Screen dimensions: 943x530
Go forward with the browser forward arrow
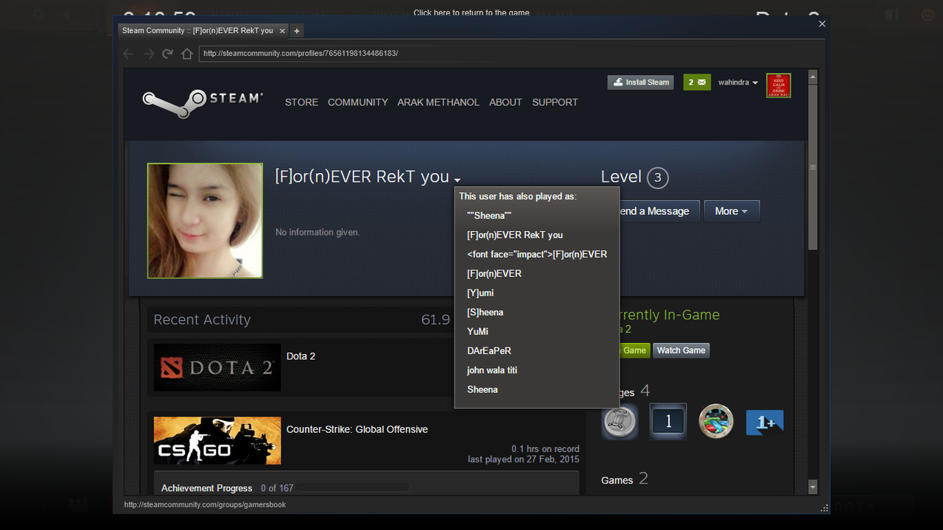(149, 54)
